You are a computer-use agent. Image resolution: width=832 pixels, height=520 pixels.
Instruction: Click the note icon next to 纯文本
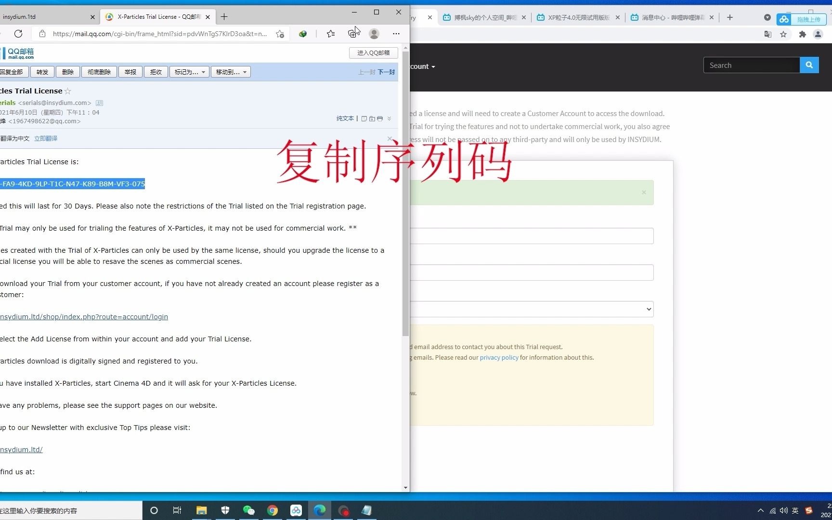tap(364, 118)
